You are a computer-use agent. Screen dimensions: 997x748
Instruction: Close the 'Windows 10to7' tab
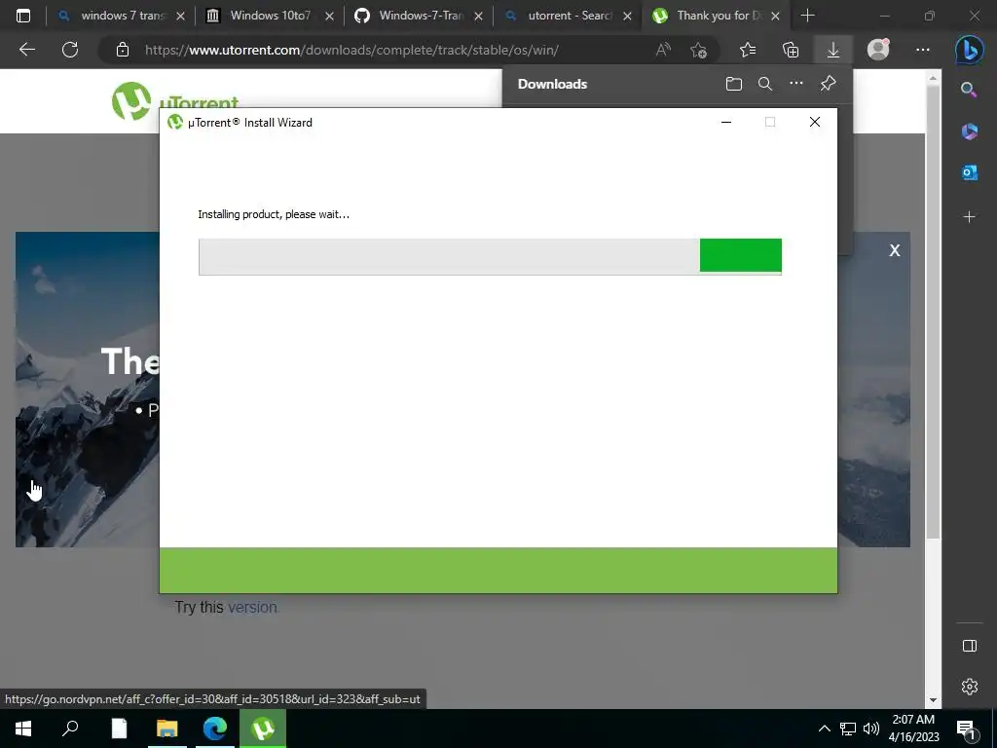point(329,16)
